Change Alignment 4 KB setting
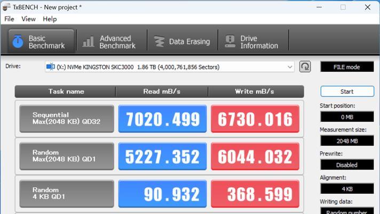380x214 pixels. pyautogui.click(x=347, y=189)
